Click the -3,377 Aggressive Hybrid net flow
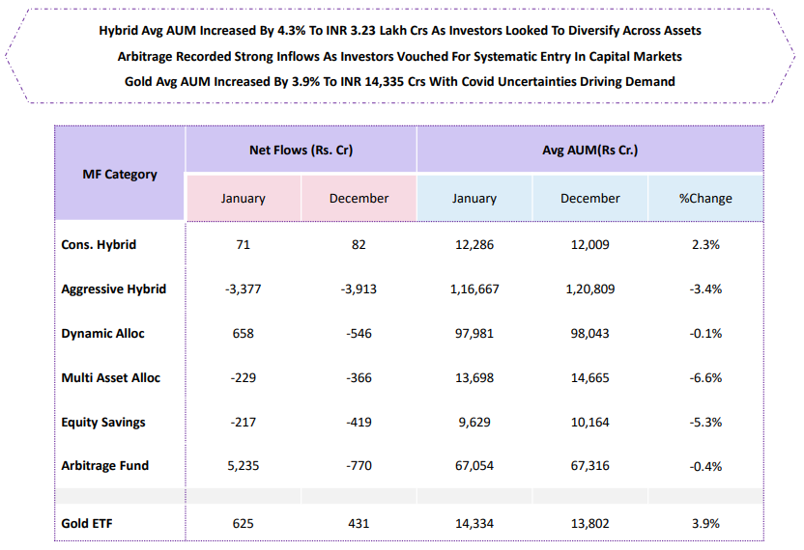Image resolution: width=804 pixels, height=550 pixels. click(244, 289)
